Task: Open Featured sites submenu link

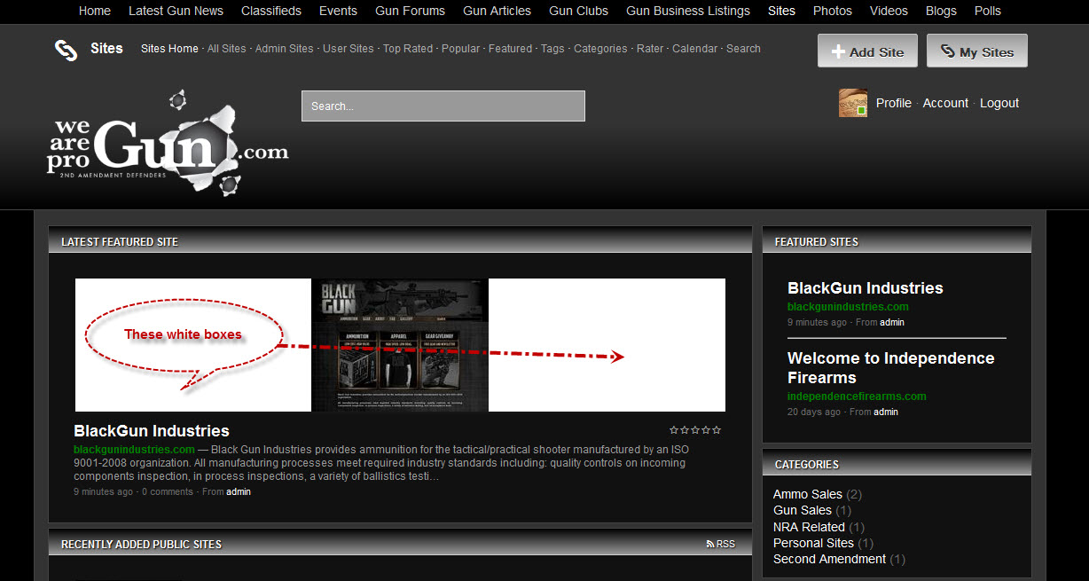Action: coord(511,49)
